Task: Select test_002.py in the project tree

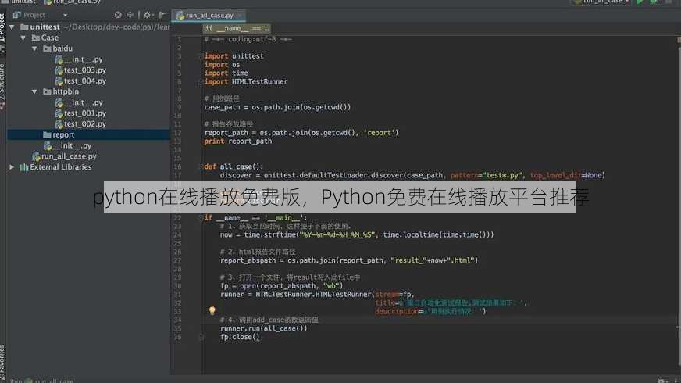Action: coord(84,124)
